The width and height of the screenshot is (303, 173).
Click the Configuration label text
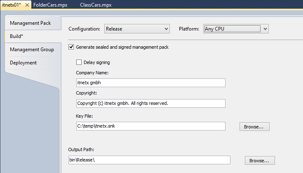coord(84,29)
